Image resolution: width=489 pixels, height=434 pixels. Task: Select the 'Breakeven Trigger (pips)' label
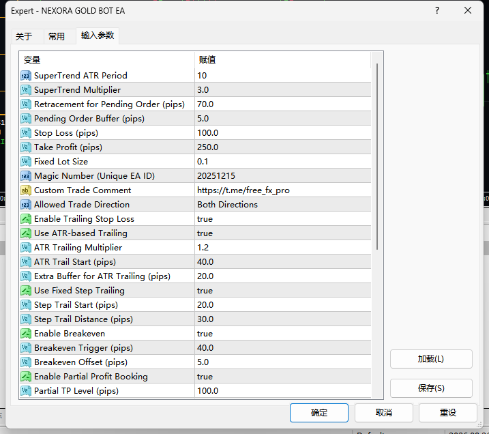click(x=83, y=348)
